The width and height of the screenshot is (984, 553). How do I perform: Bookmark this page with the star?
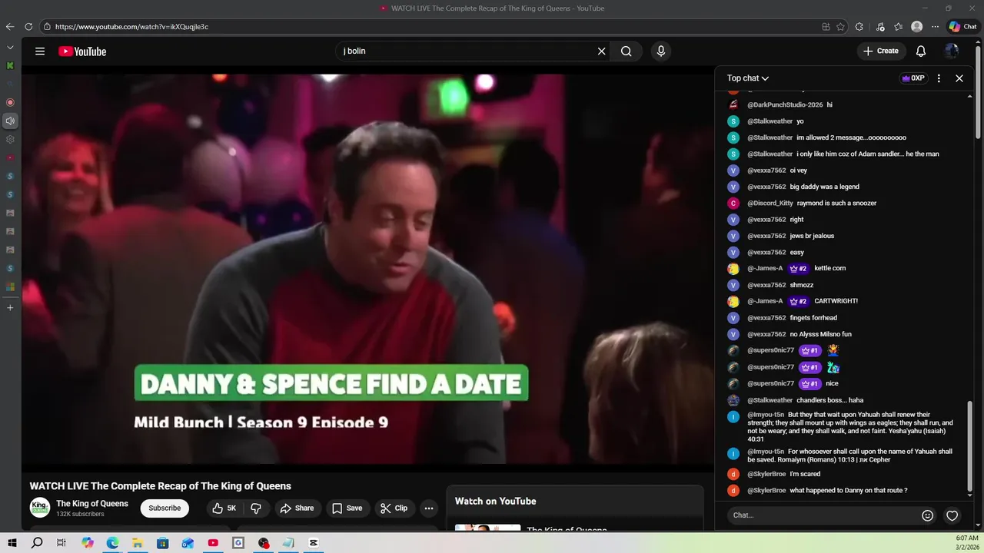(841, 27)
